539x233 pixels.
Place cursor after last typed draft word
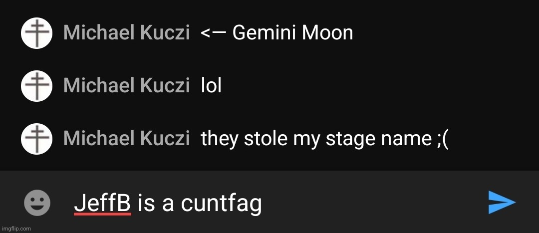point(263,203)
